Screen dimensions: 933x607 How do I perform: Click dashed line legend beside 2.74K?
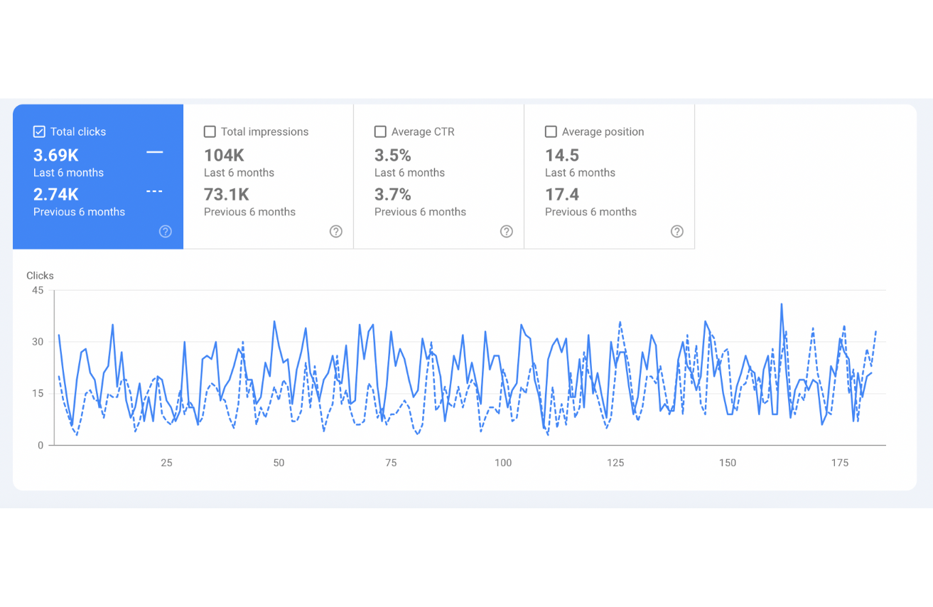tap(154, 192)
